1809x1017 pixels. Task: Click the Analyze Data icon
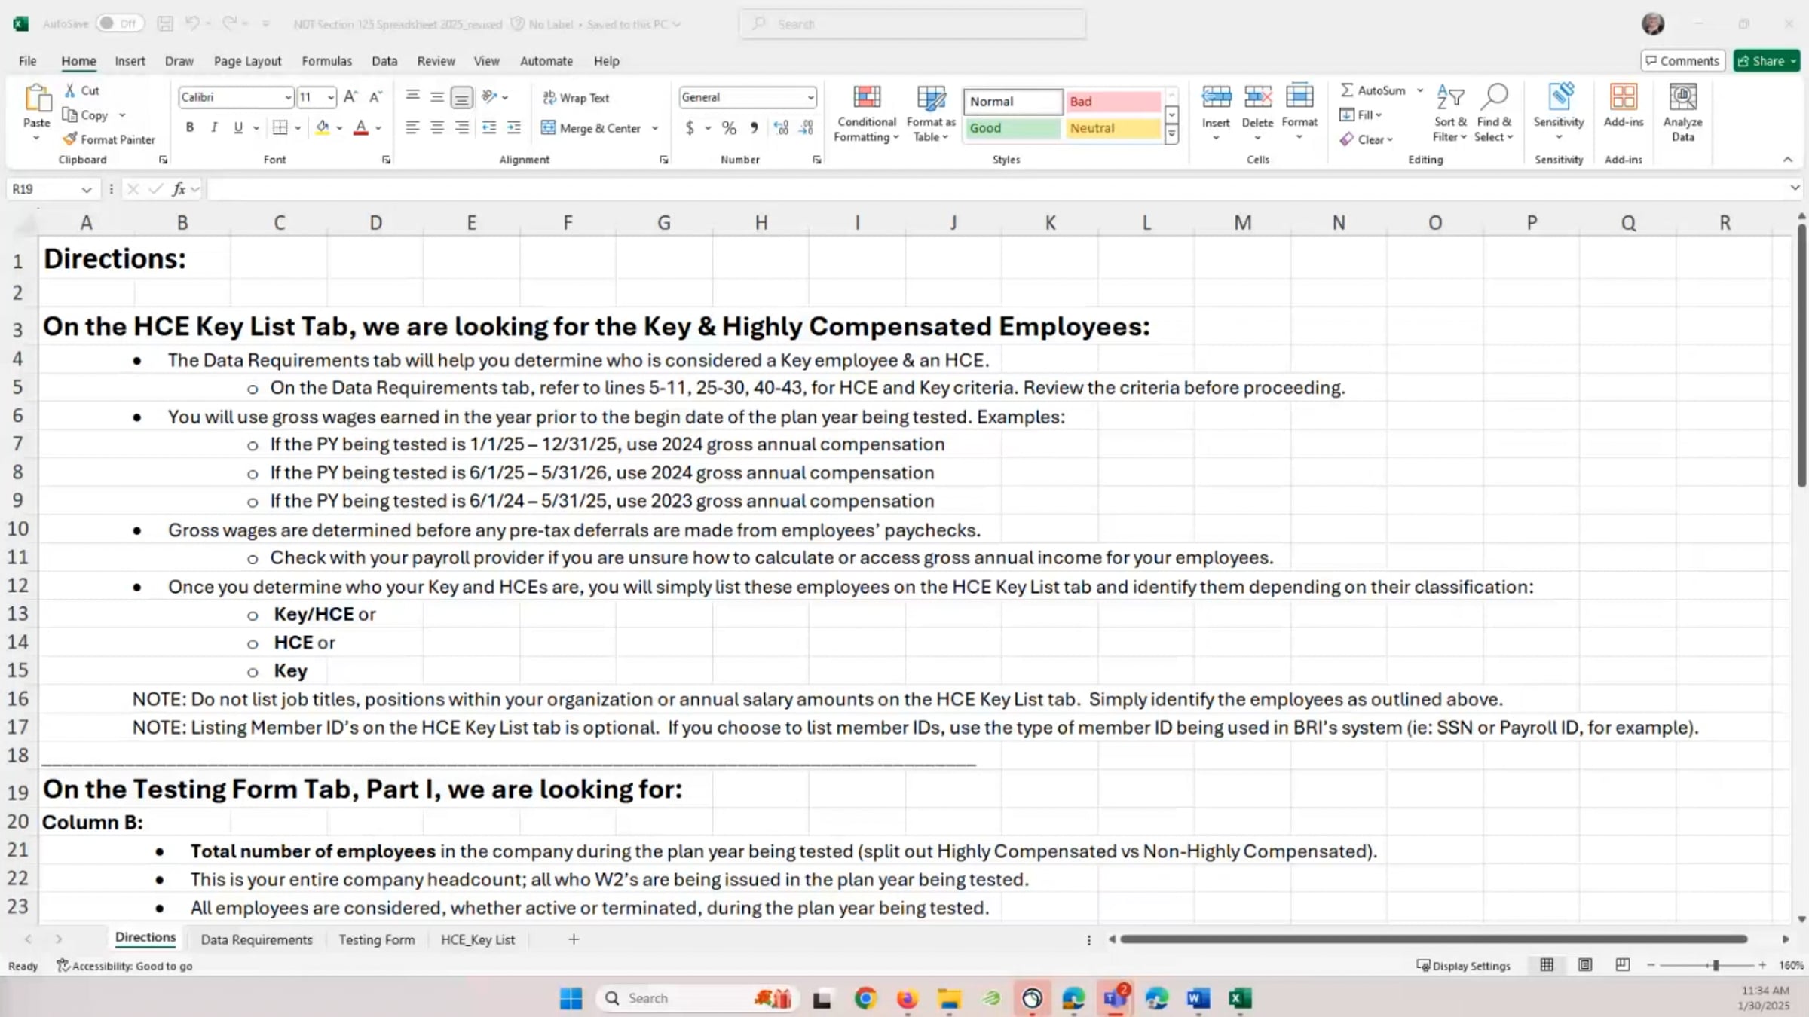1682,113
